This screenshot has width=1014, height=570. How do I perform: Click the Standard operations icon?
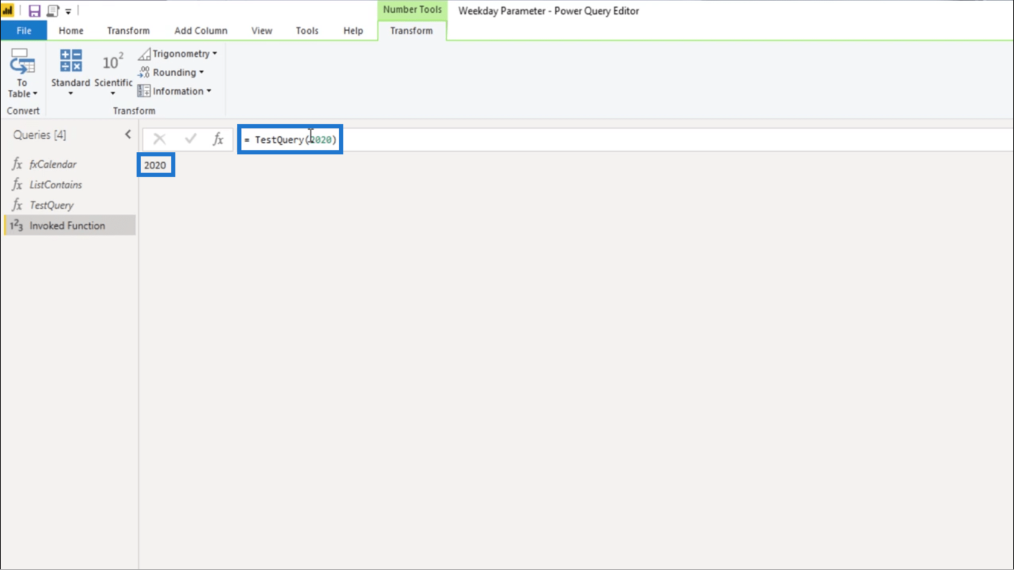coord(71,61)
